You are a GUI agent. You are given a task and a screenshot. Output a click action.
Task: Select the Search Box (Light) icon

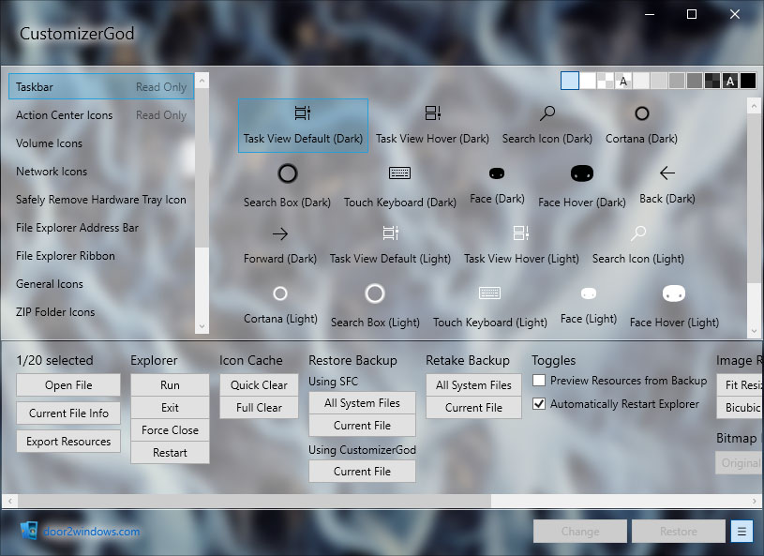pyautogui.click(x=375, y=305)
